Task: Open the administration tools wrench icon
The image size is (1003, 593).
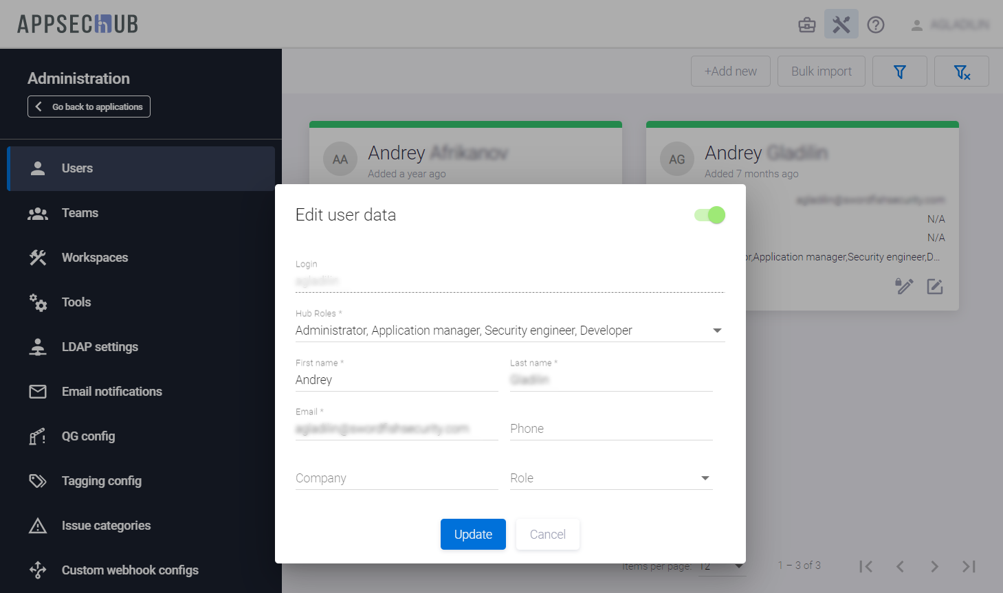Action: [841, 25]
